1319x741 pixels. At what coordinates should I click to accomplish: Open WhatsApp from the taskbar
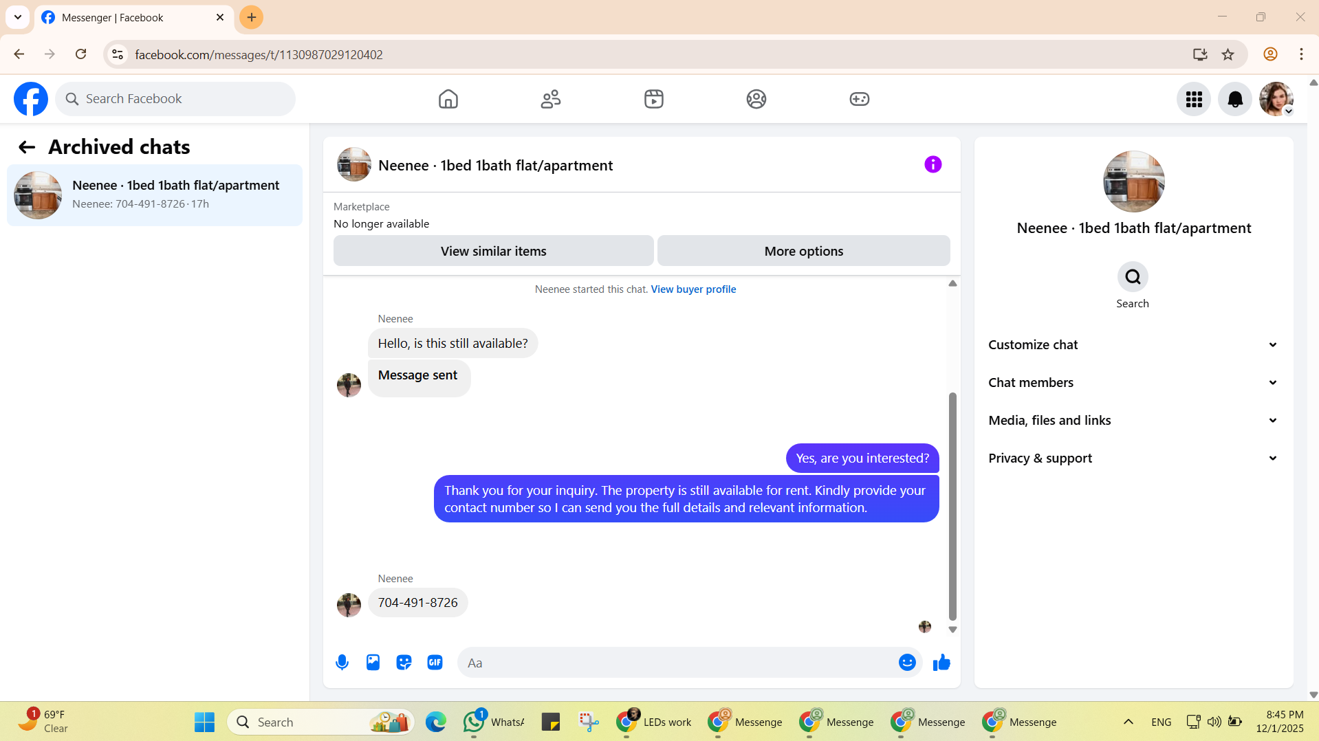pyautogui.click(x=493, y=722)
